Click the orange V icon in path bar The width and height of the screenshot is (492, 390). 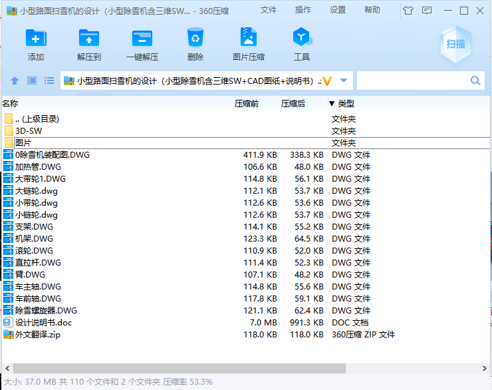pyautogui.click(x=327, y=81)
